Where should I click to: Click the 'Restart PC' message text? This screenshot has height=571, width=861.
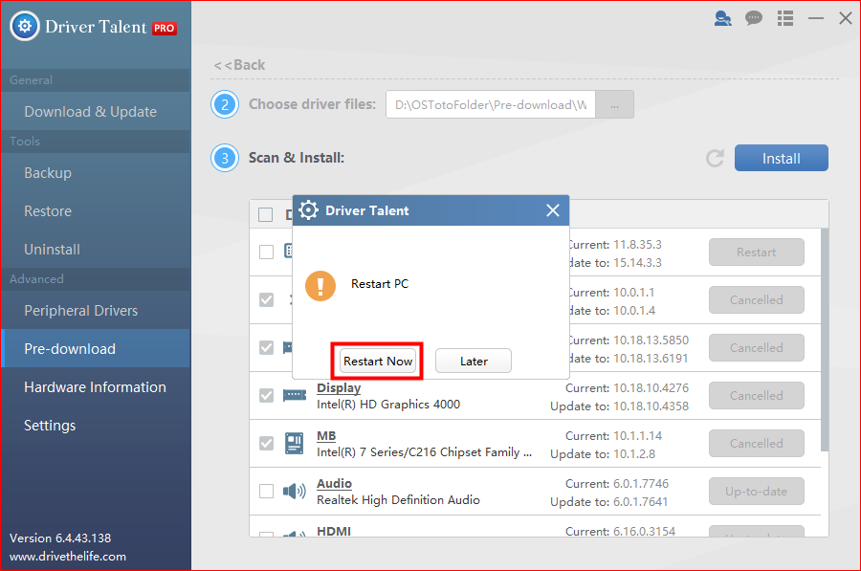click(380, 284)
